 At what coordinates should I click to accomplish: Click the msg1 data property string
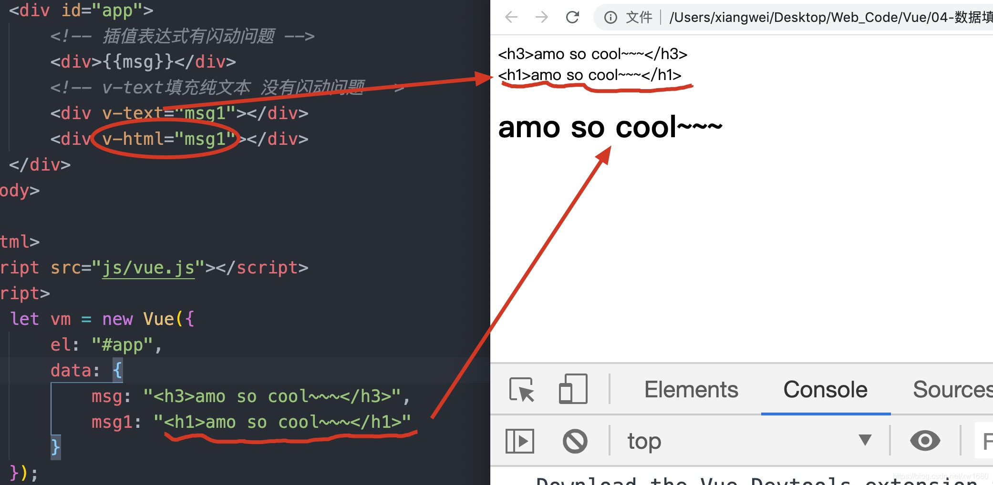click(x=282, y=422)
